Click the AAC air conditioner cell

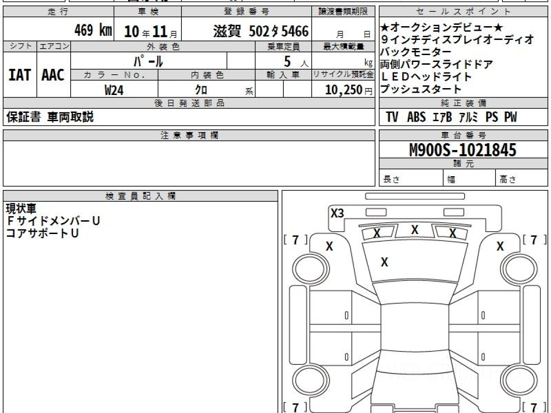pyautogui.click(x=53, y=75)
